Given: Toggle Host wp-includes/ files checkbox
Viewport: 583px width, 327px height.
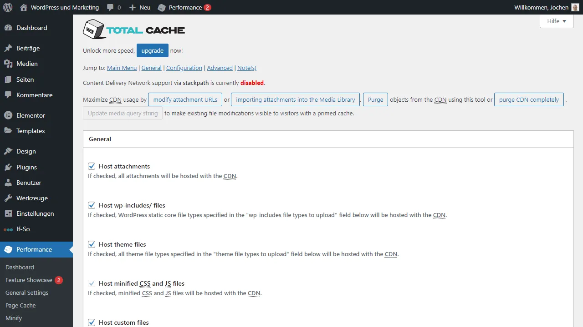Looking at the screenshot, I should [92, 205].
